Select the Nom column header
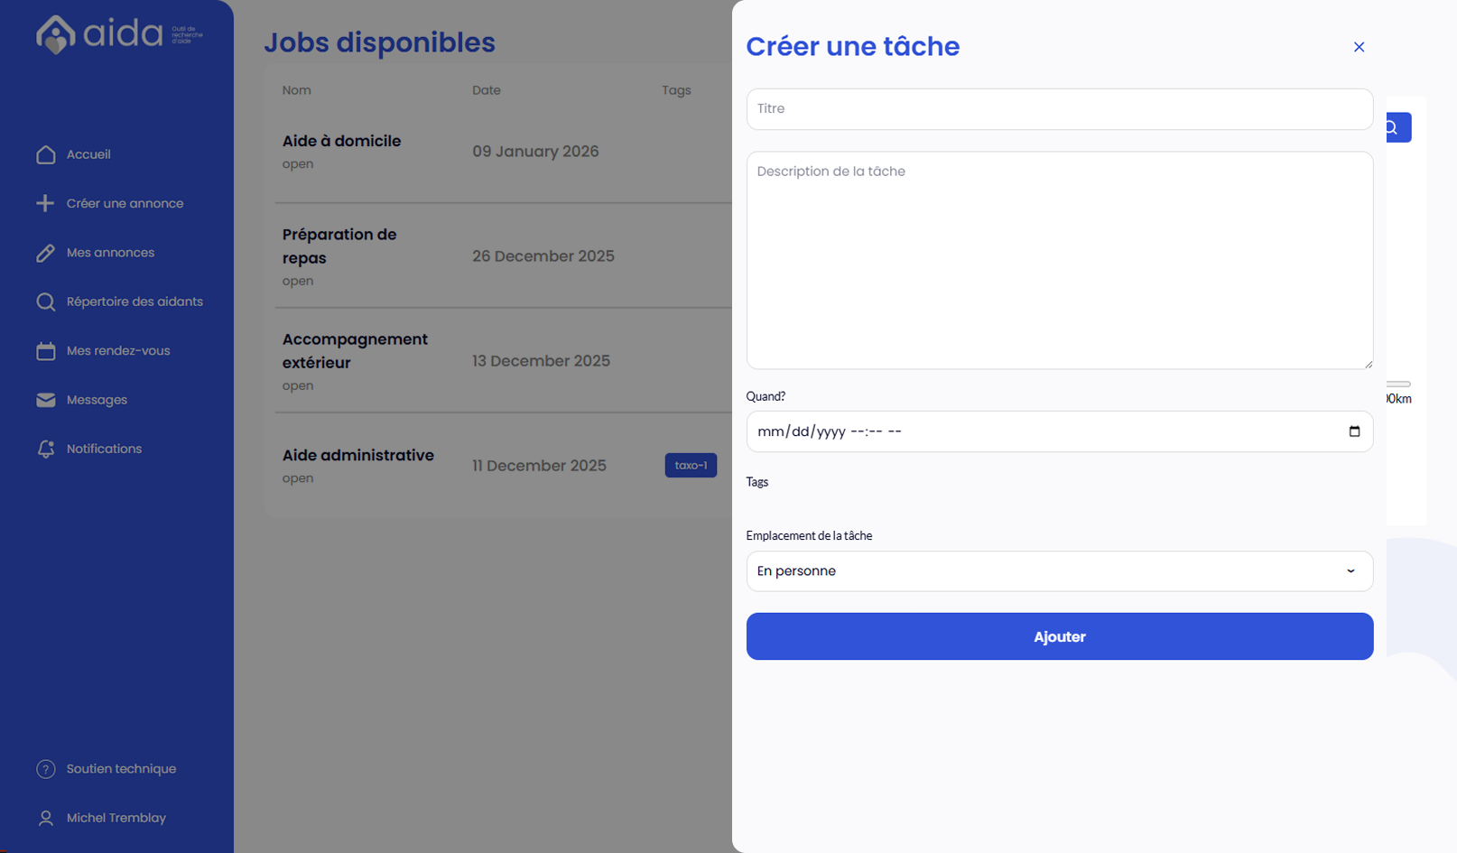1457x853 pixels. tap(296, 90)
